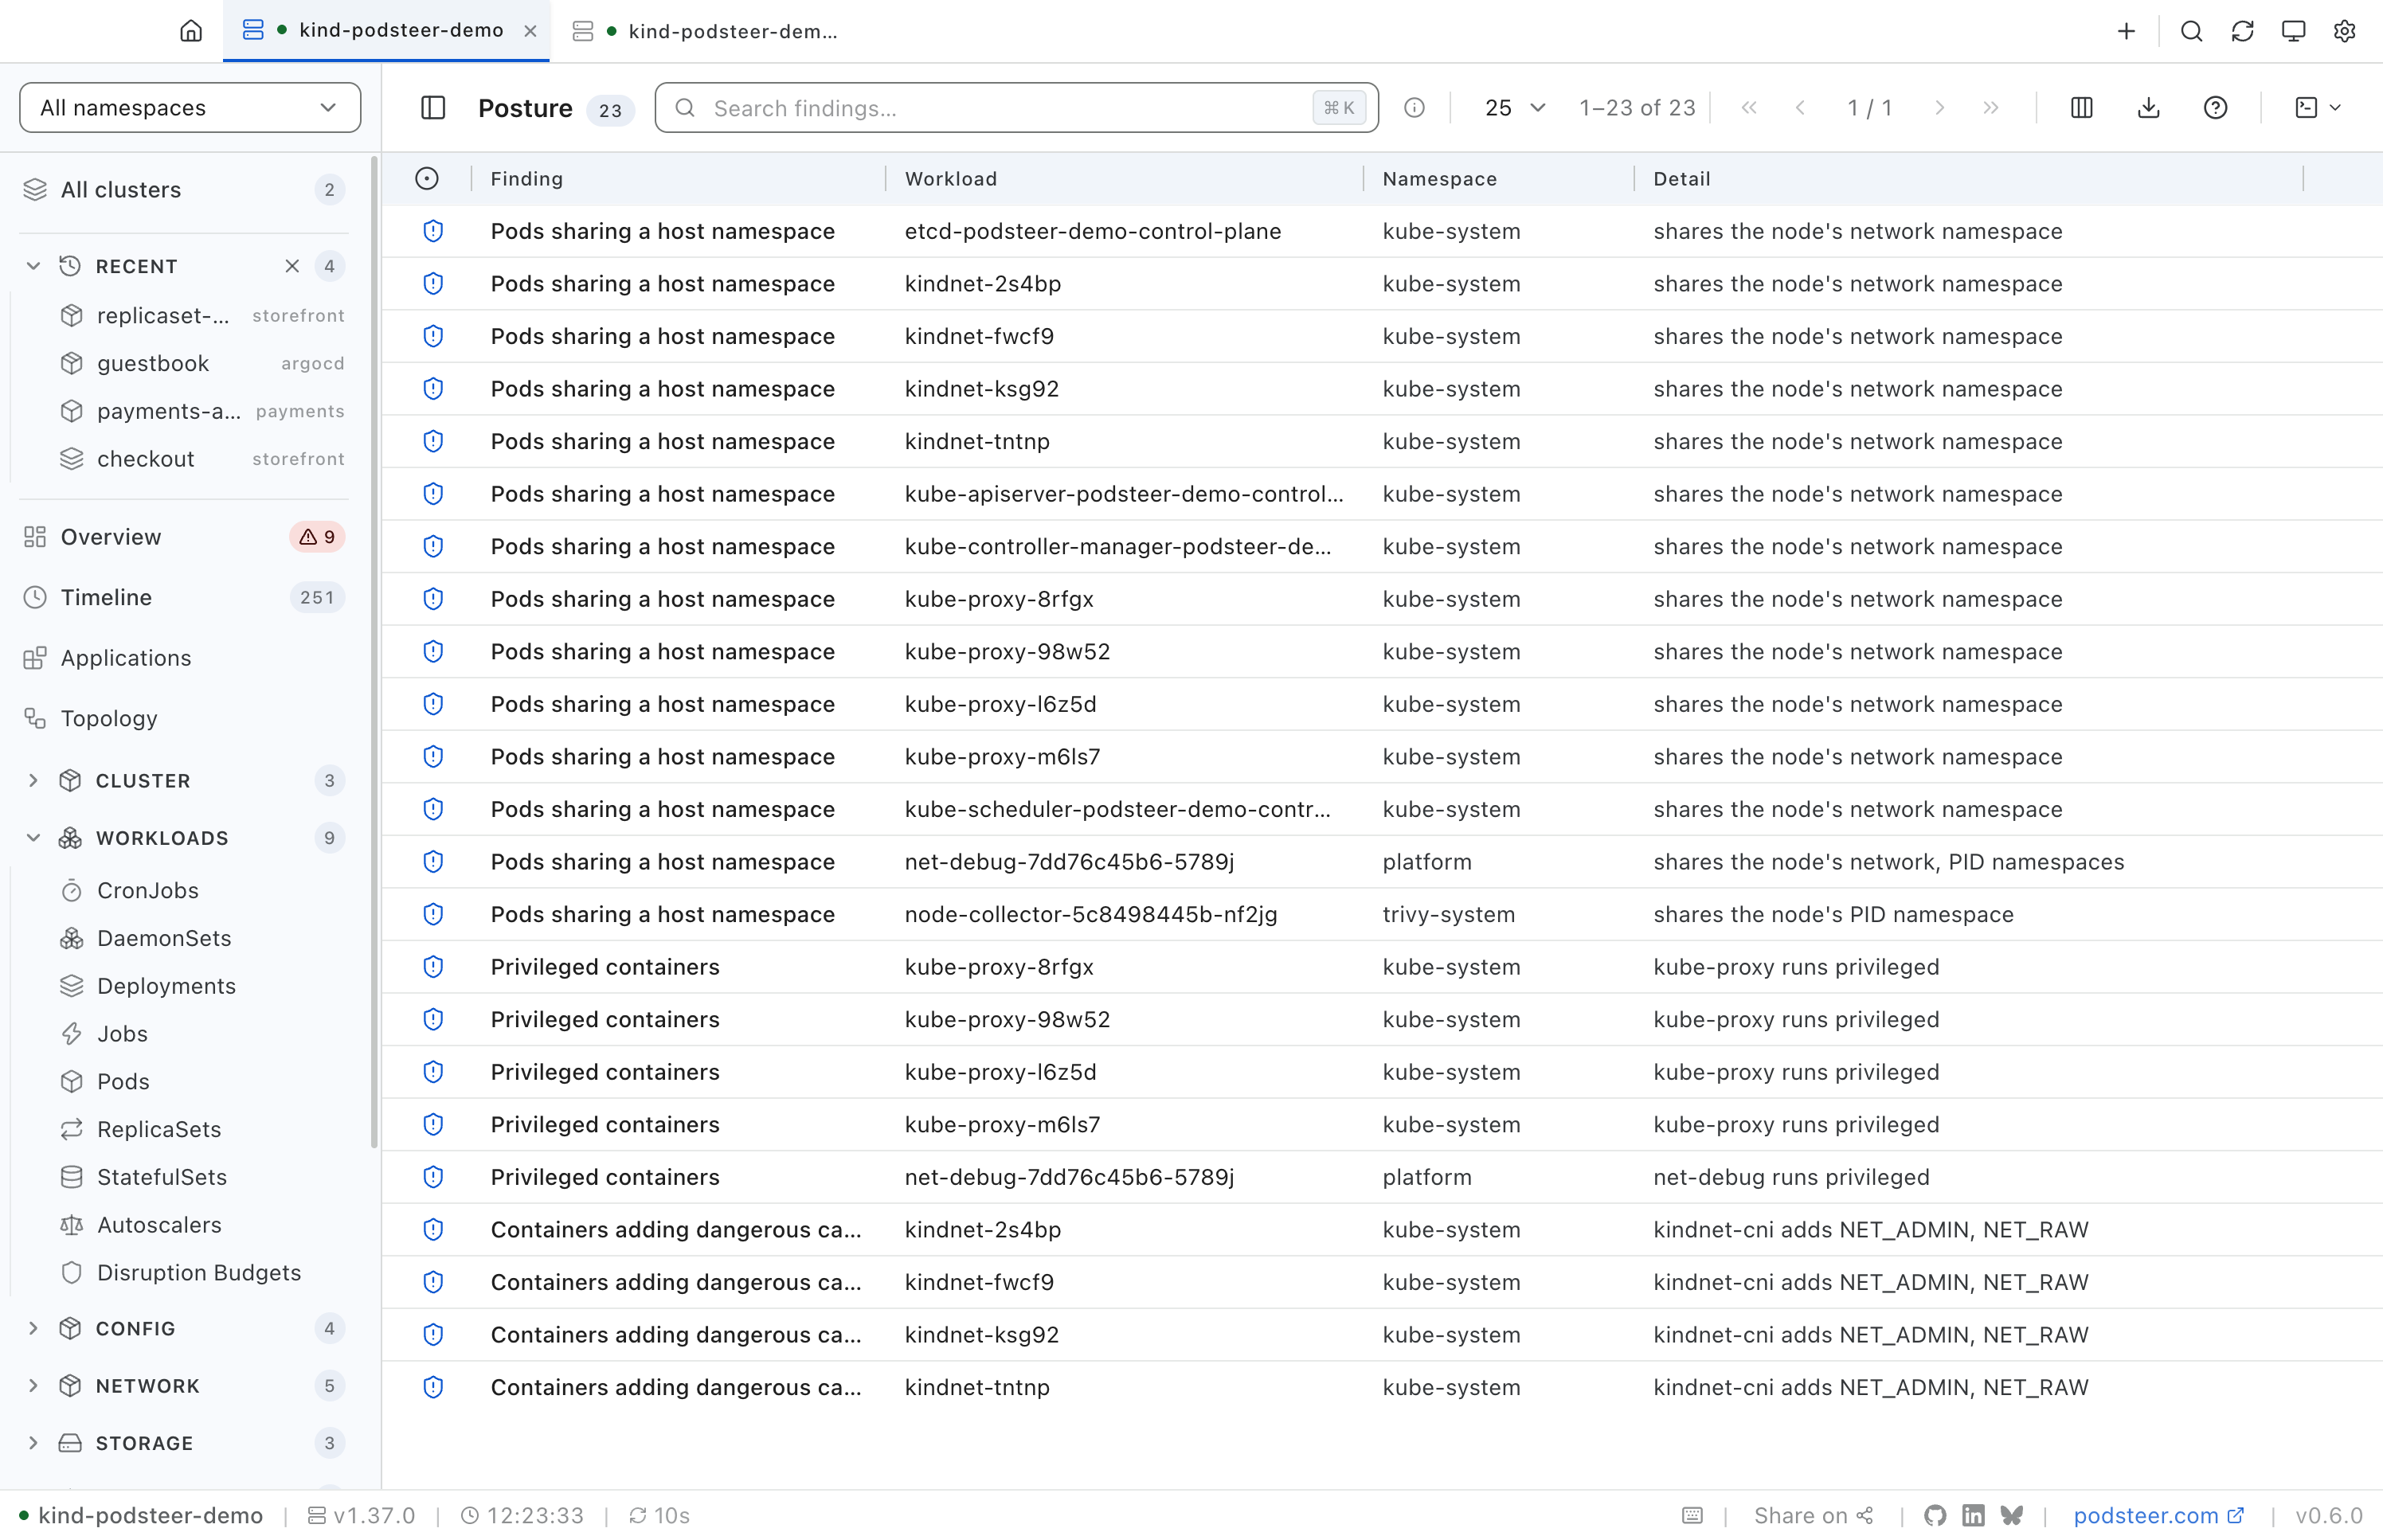Image resolution: width=2383 pixels, height=1540 pixels.
Task: Open podsteer.com link
Action: pyautogui.click(x=2158, y=1515)
